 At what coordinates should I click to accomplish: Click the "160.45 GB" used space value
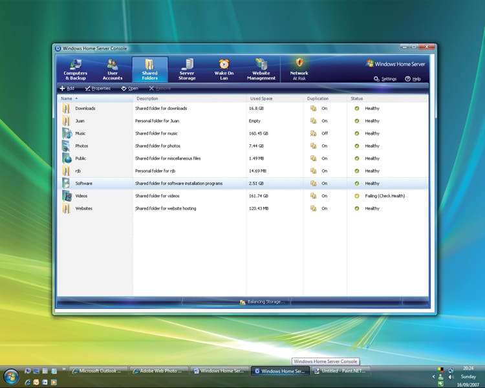point(259,133)
